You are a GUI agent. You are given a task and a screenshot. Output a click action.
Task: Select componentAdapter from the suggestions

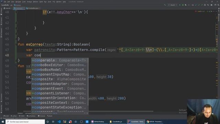click(x=59, y=84)
